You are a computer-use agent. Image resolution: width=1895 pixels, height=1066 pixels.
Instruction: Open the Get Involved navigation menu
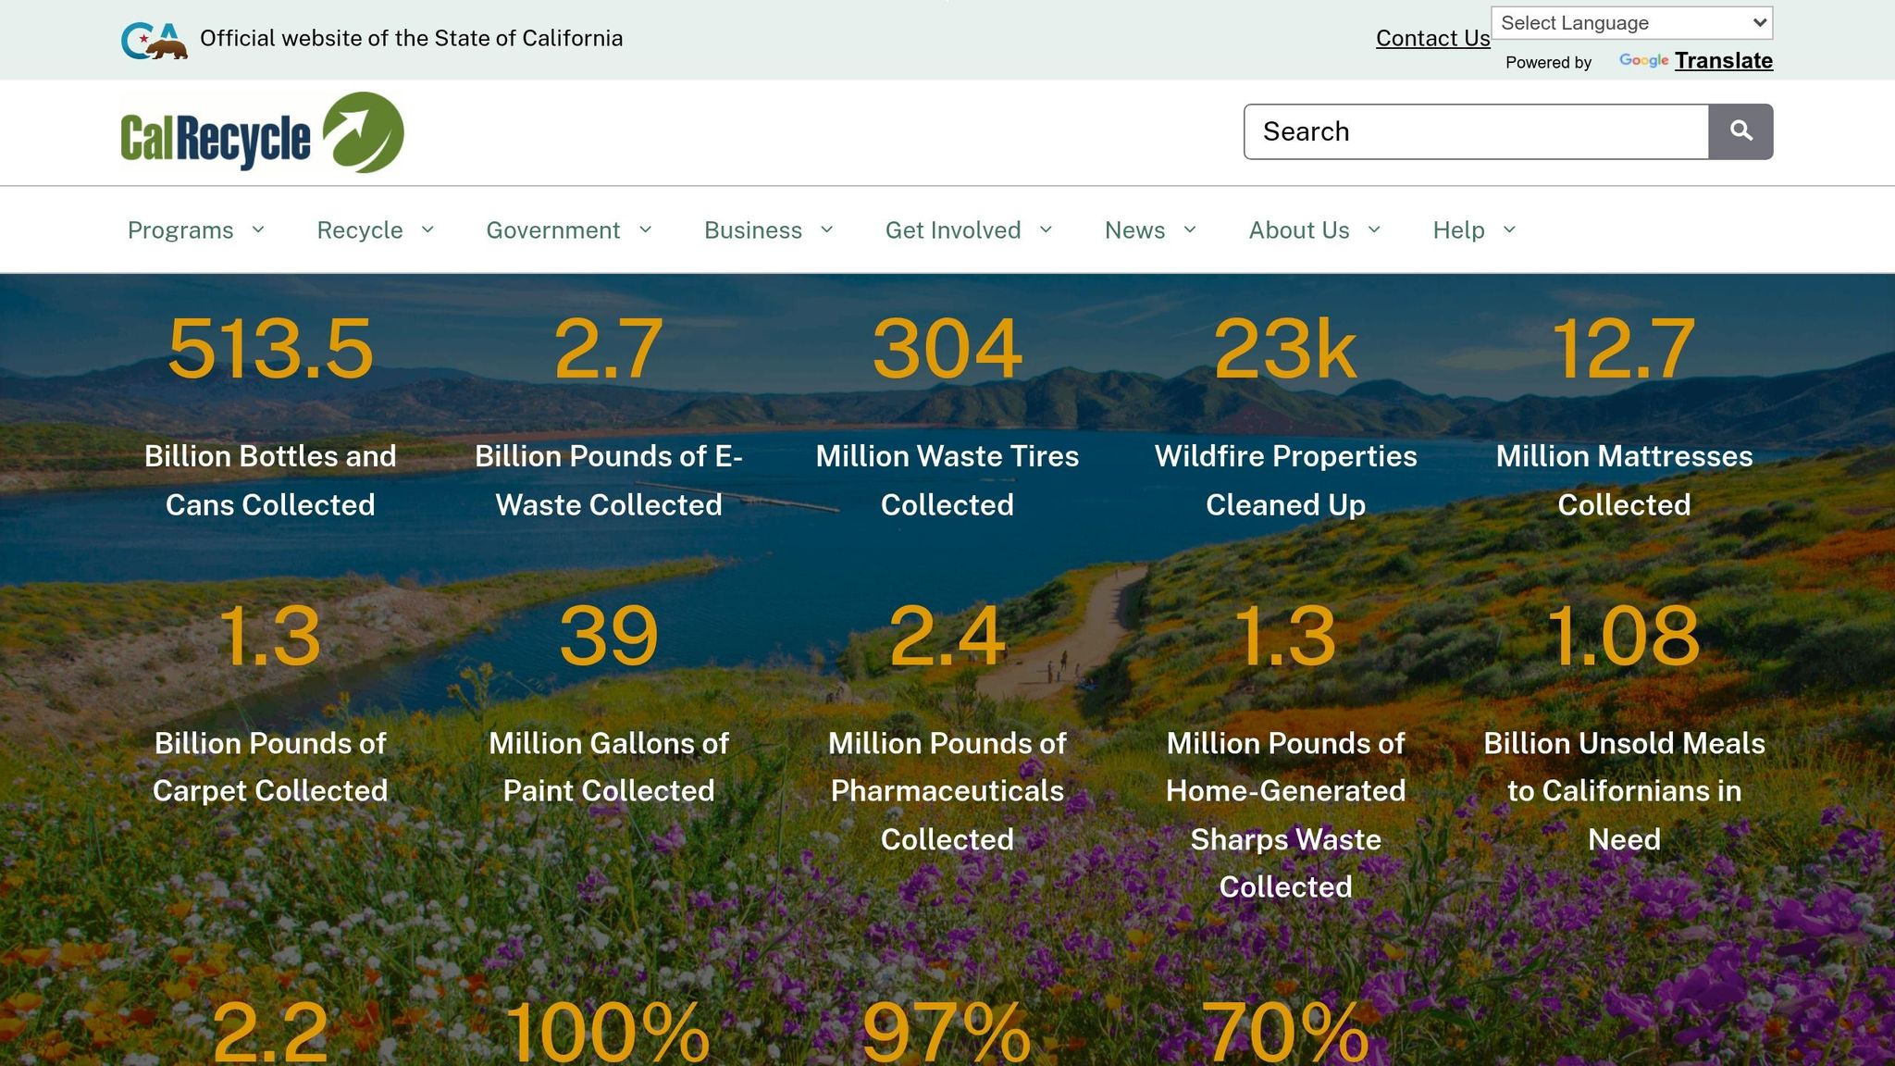[x=953, y=230]
